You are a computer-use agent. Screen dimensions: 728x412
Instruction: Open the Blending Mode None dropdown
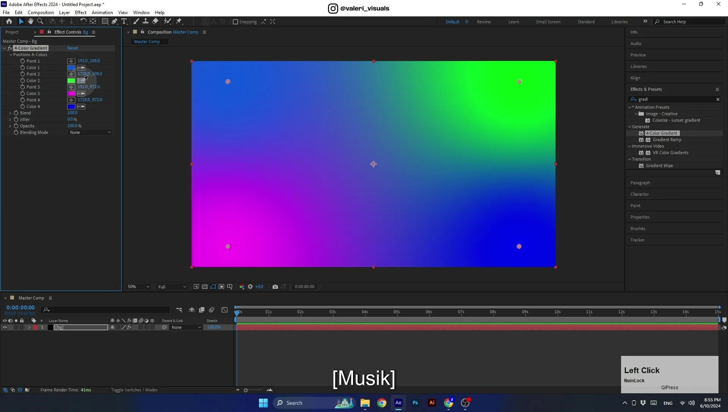point(90,133)
